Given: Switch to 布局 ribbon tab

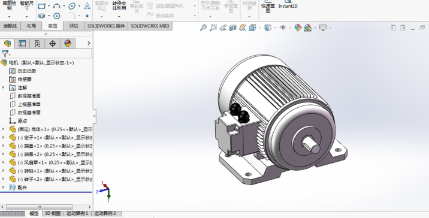Looking at the screenshot, I should pos(31,26).
